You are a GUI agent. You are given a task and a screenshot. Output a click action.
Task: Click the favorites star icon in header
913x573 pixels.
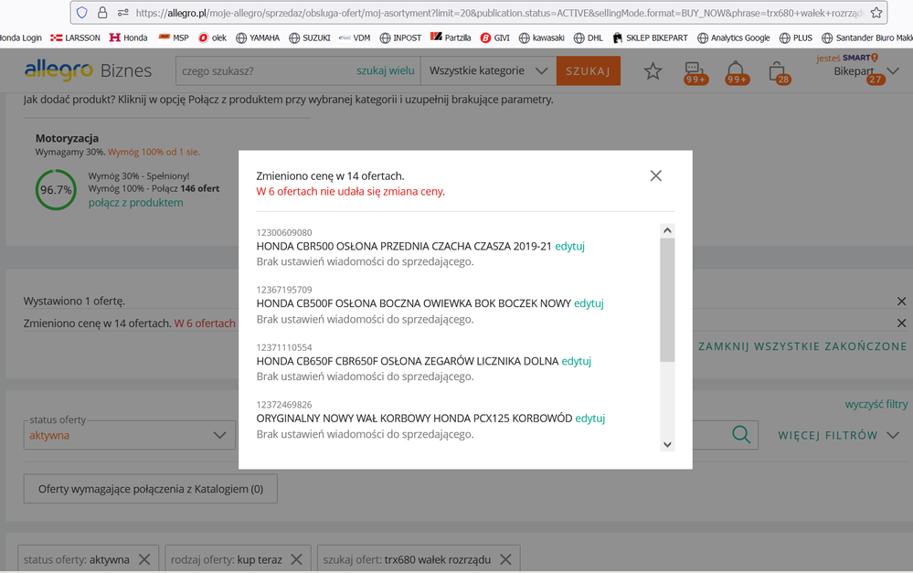tap(653, 71)
